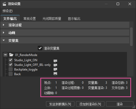Uncheck the 渲染变量集 checkbox
136x109 pixels.
(x=40, y=48)
